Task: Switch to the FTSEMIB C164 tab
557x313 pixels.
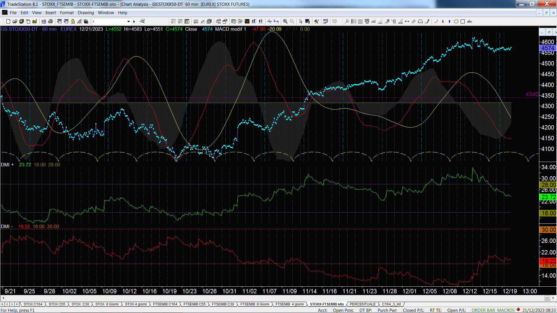Action: point(165,304)
